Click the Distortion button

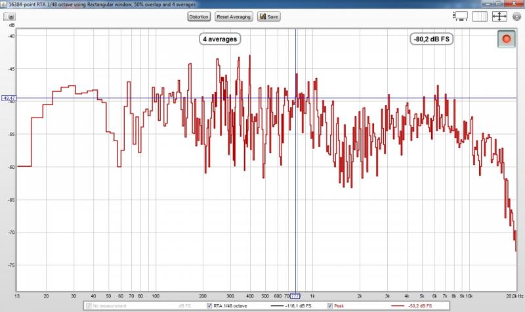point(198,16)
